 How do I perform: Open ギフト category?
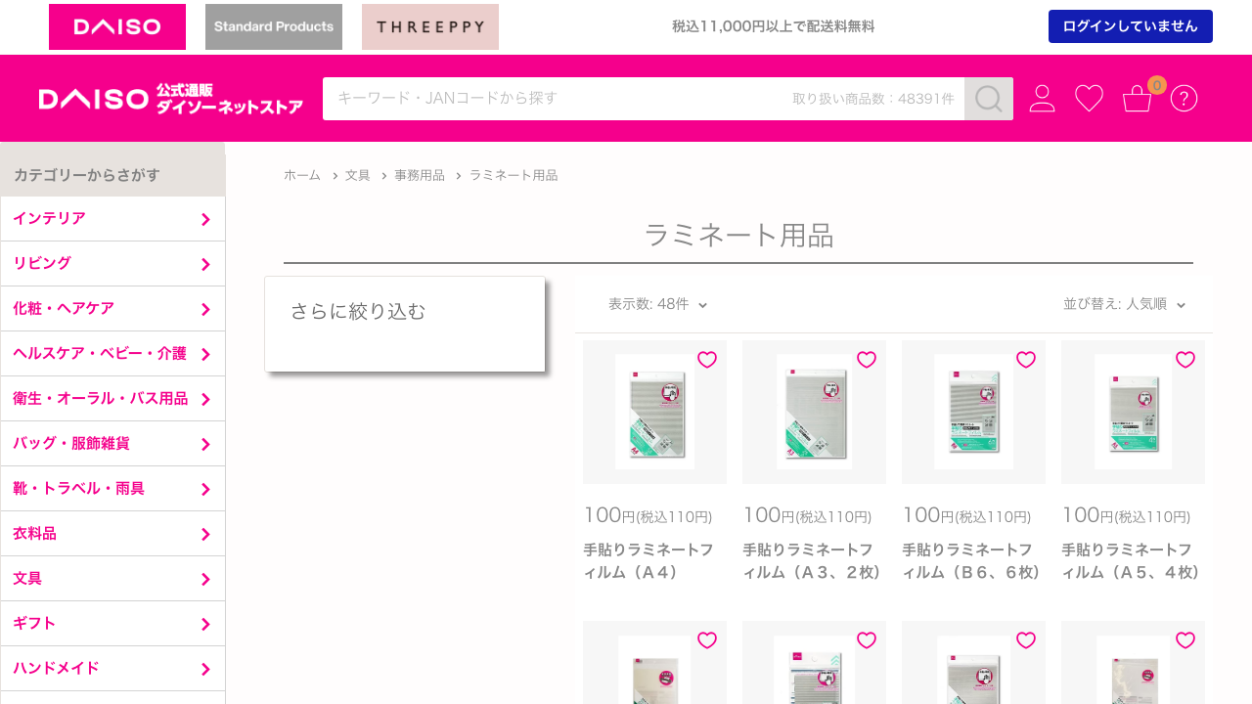click(x=112, y=624)
